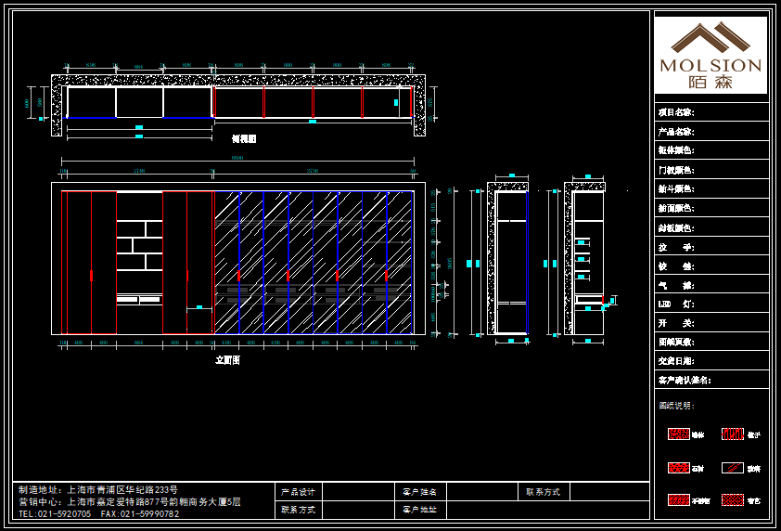Click the top-right red legend symbol
The width and height of the screenshot is (781, 531).
click(x=733, y=434)
